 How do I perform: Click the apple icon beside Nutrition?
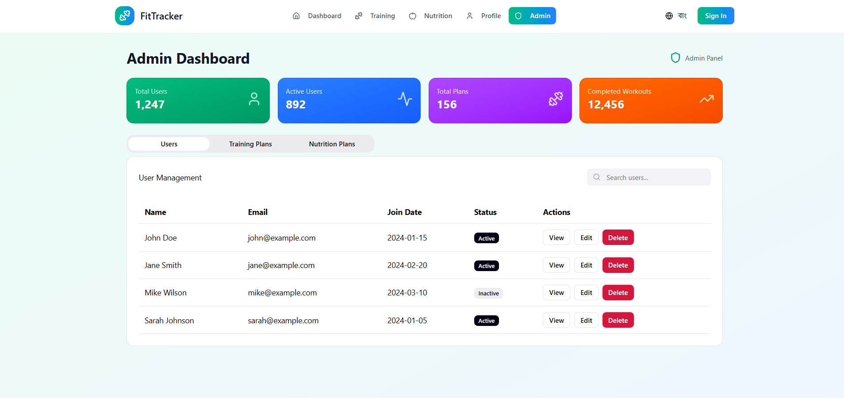click(413, 15)
